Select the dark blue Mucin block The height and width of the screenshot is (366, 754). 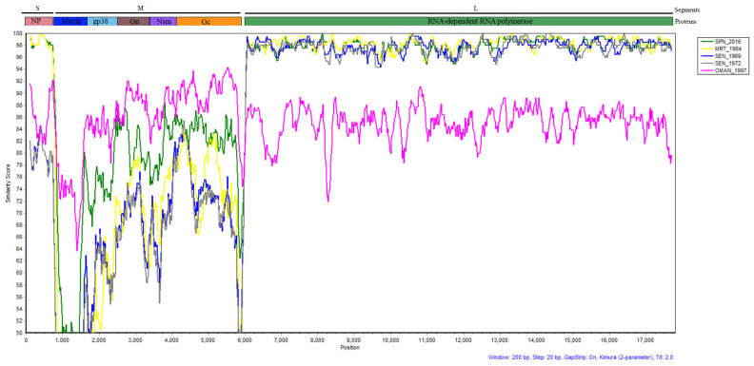[70, 21]
